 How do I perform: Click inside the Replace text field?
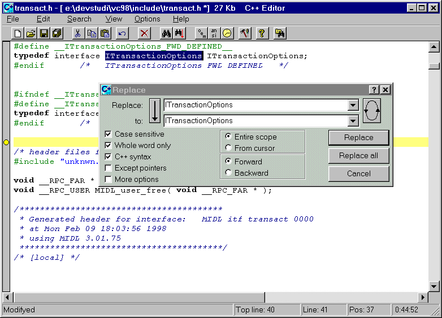255,105
